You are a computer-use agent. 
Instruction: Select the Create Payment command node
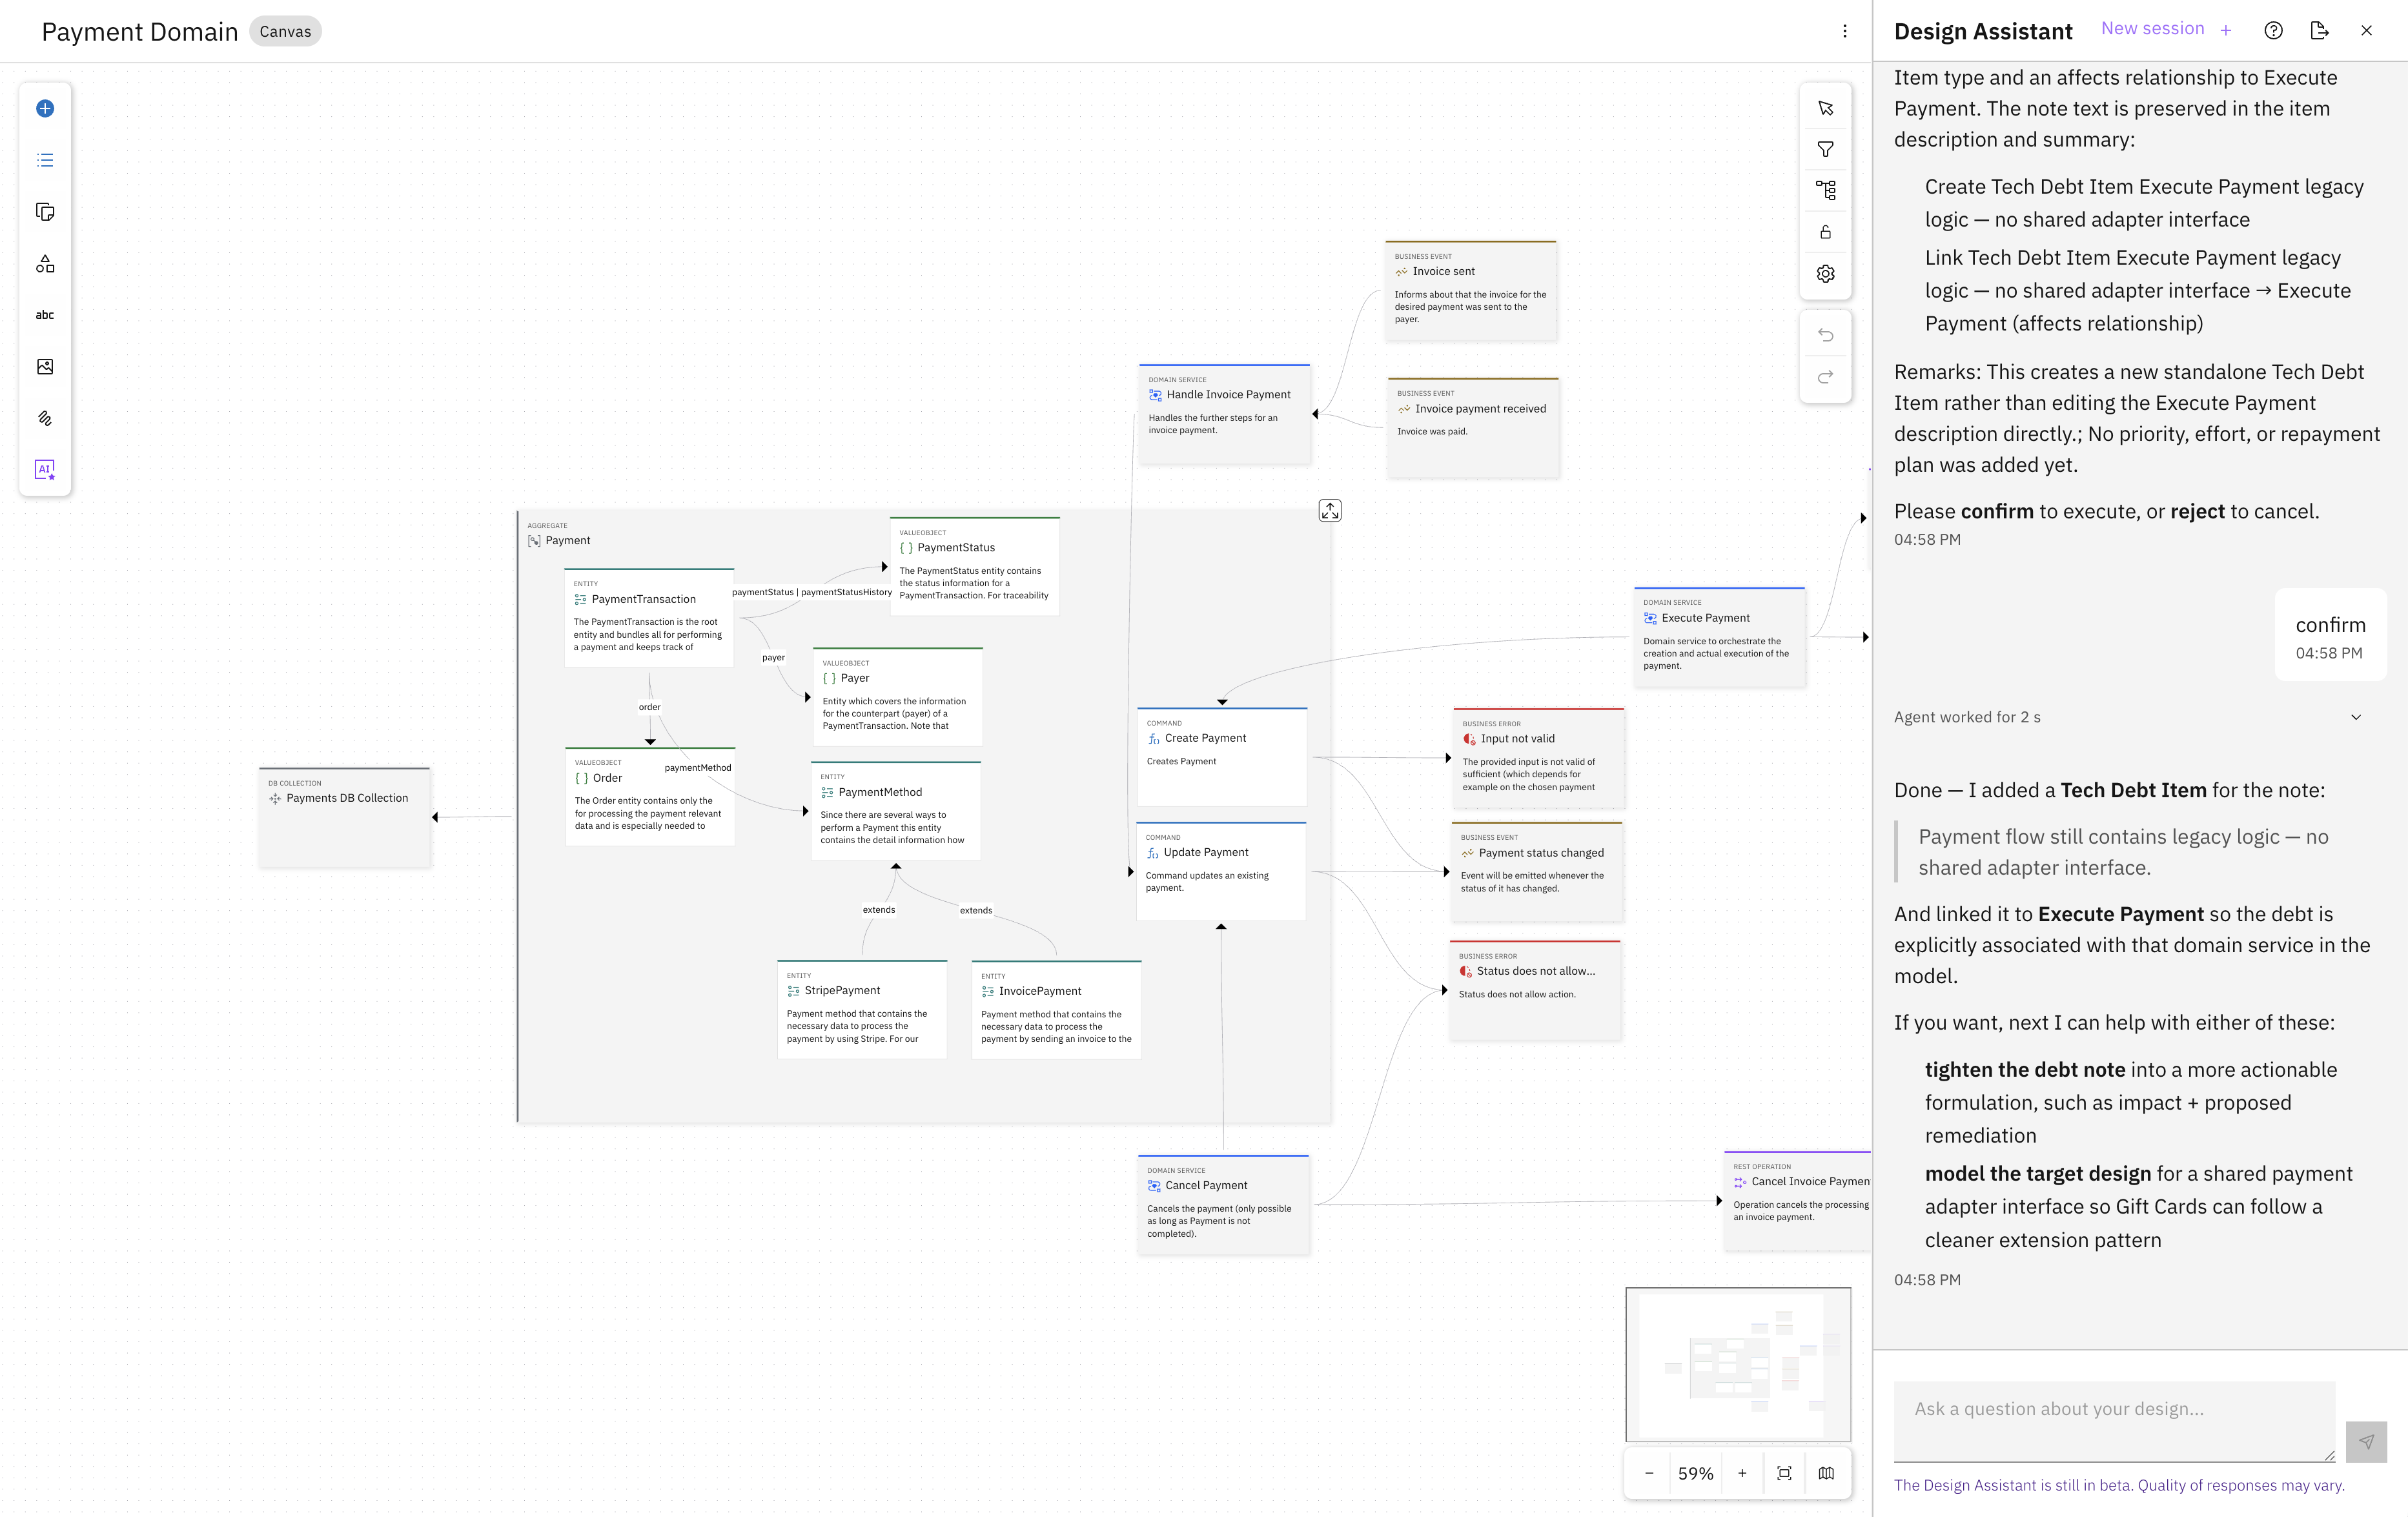pos(1222,756)
